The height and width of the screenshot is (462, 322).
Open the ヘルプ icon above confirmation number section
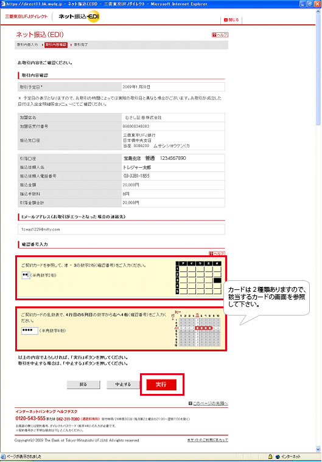[x=217, y=253]
